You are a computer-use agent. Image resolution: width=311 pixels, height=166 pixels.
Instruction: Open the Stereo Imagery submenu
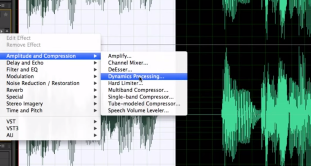point(24,104)
